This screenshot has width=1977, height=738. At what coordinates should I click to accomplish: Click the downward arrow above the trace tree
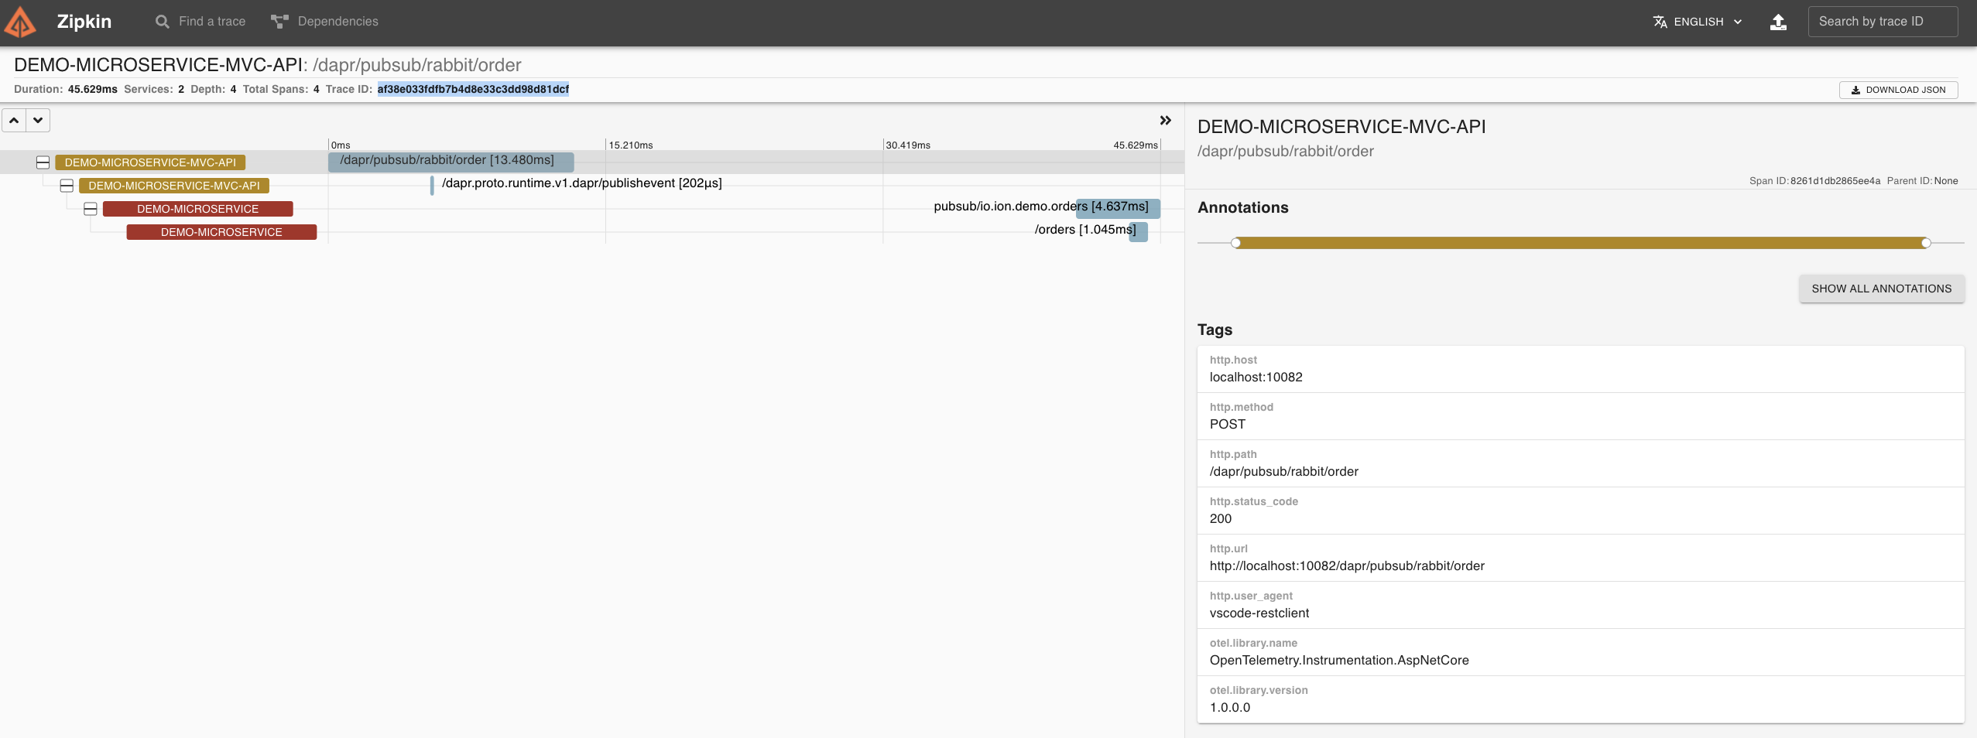pos(39,120)
